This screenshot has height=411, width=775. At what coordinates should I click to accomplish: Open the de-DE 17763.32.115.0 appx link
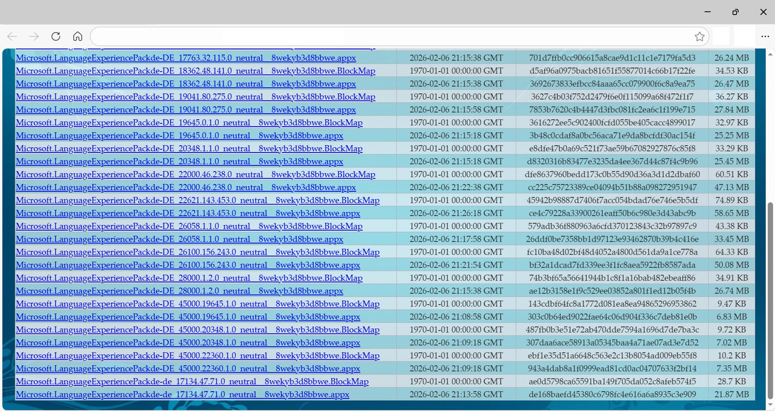pos(186,58)
